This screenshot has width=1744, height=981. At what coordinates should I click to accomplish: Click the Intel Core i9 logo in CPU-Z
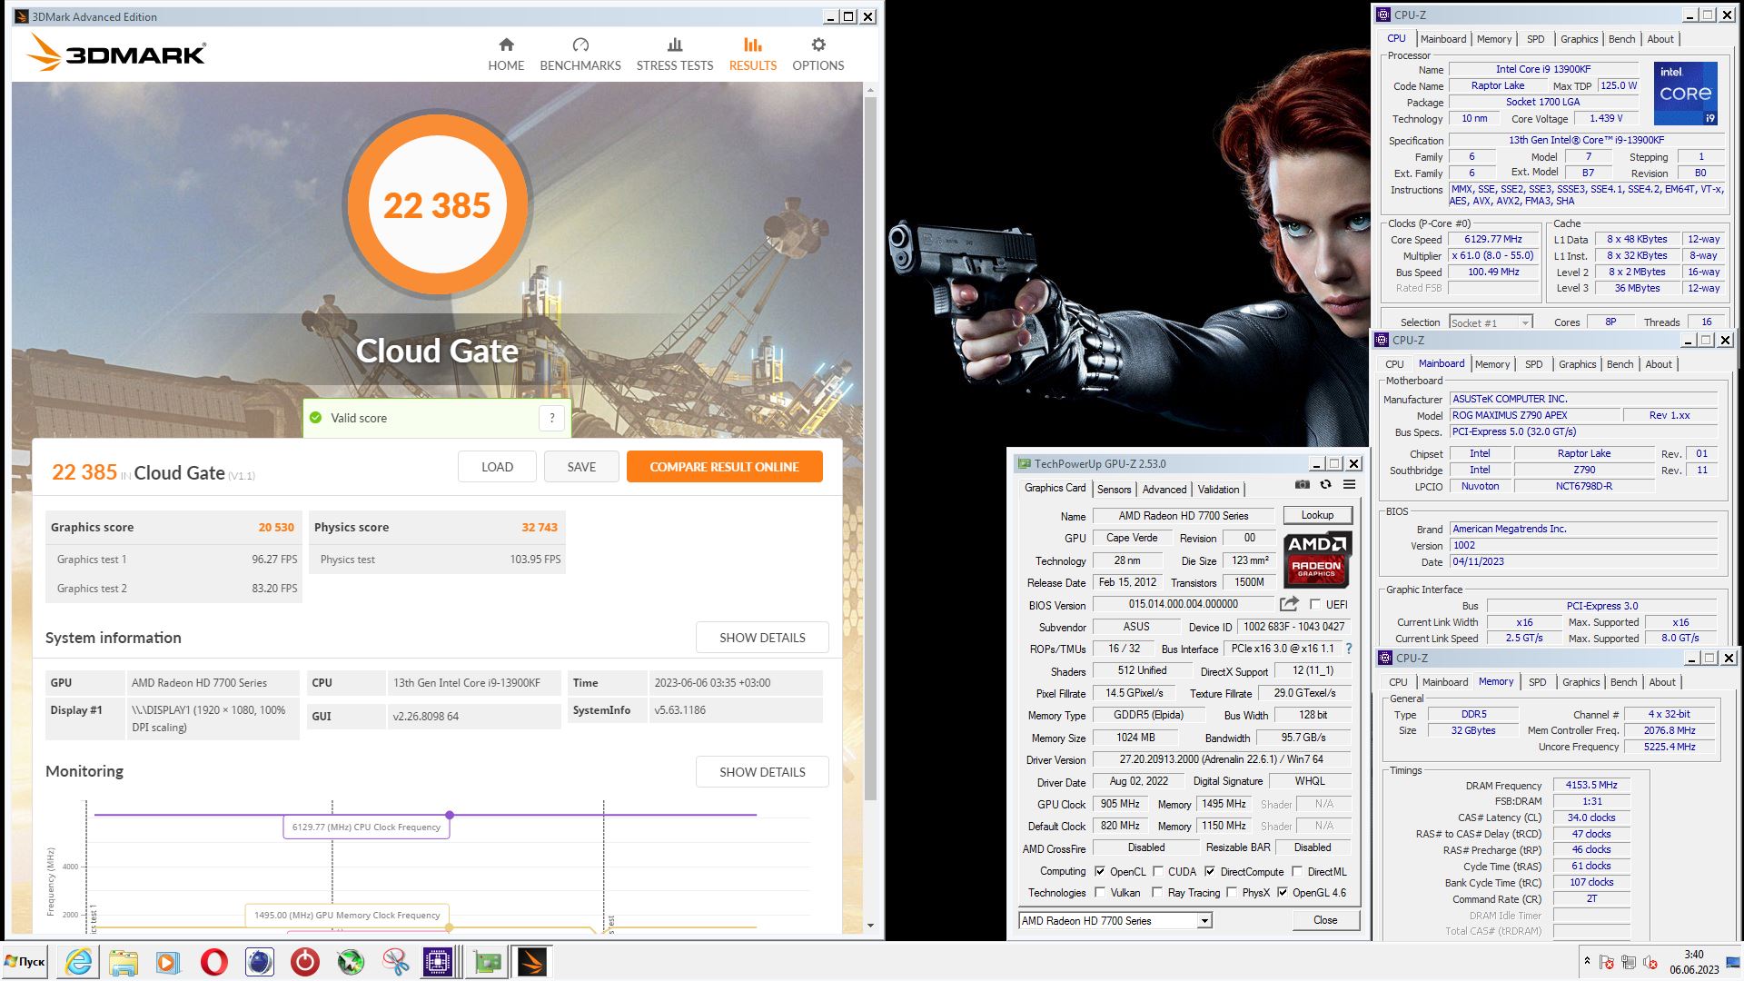pos(1685,93)
